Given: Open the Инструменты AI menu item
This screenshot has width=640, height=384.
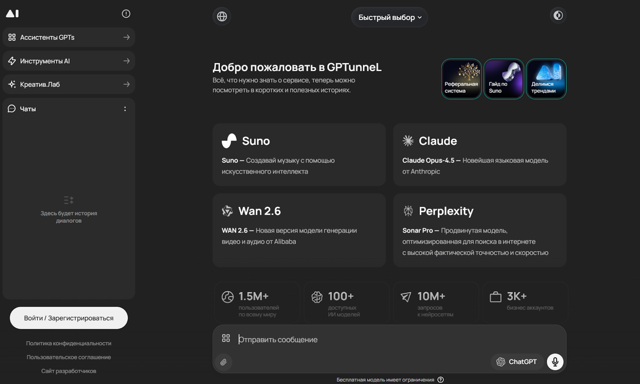Looking at the screenshot, I should [x=69, y=61].
